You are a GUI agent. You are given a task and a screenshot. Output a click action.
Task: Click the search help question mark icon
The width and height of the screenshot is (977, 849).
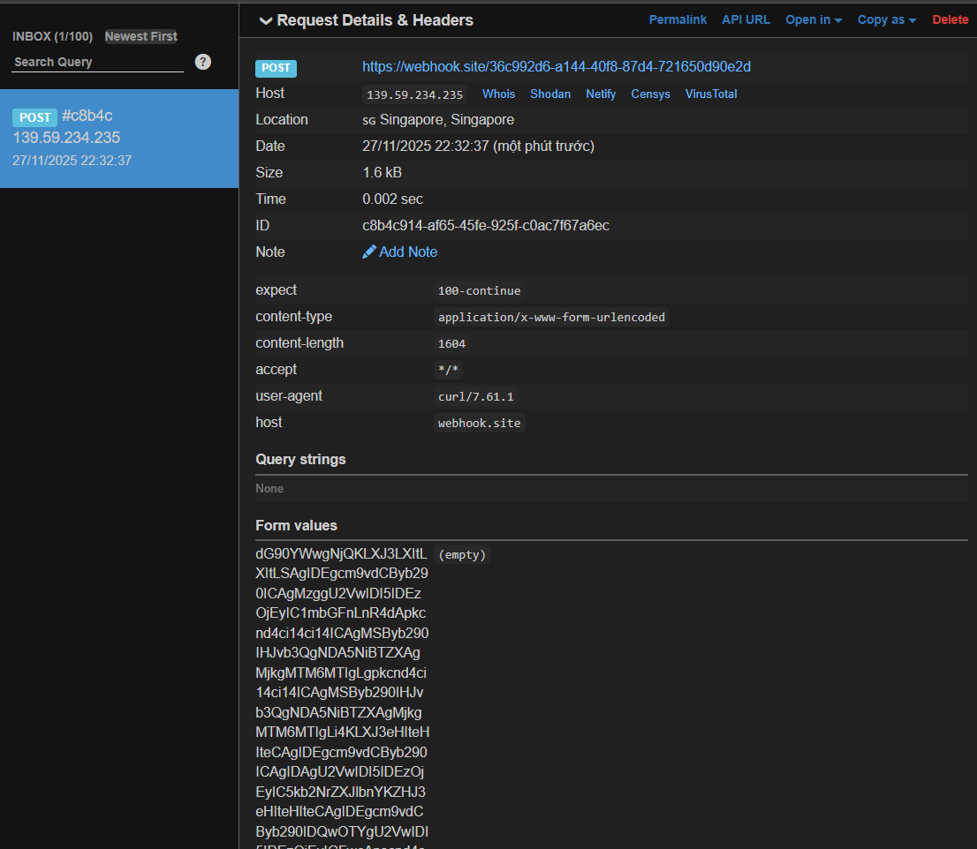pyautogui.click(x=203, y=62)
